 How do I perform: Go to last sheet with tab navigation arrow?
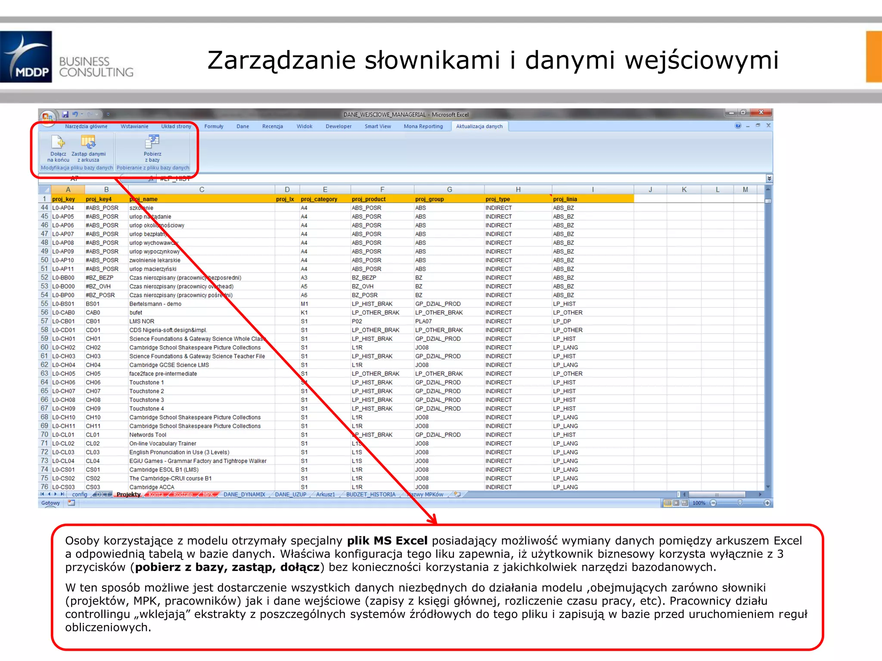coord(62,494)
